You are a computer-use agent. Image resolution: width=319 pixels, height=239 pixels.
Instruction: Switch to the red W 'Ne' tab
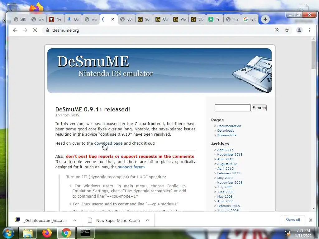[x=55, y=19]
